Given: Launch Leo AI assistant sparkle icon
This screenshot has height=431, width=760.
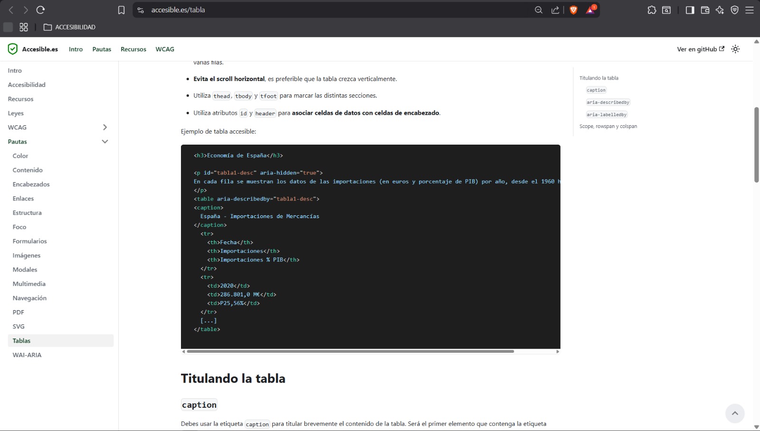Looking at the screenshot, I should click(x=720, y=10).
